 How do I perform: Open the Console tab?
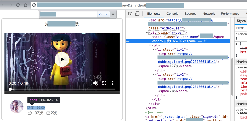pos(172,14)
